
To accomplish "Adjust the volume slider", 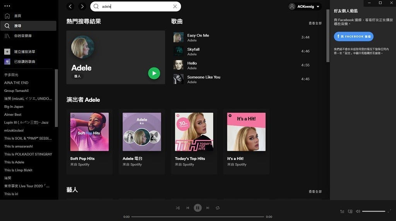I will tap(374, 211).
